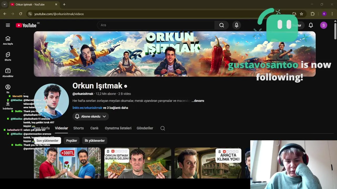Screen dimensions: 337x189
Task: Open İndirilenler in the sidebar
Action: (8, 105)
